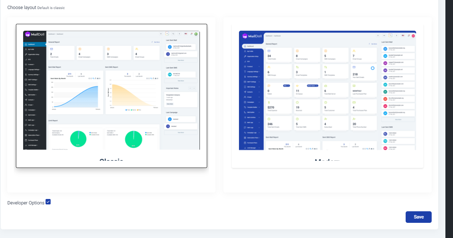Expand SMTP Settings in Modern preview sidebar
Screen dimensions: 453x238
(x=251, y=82)
